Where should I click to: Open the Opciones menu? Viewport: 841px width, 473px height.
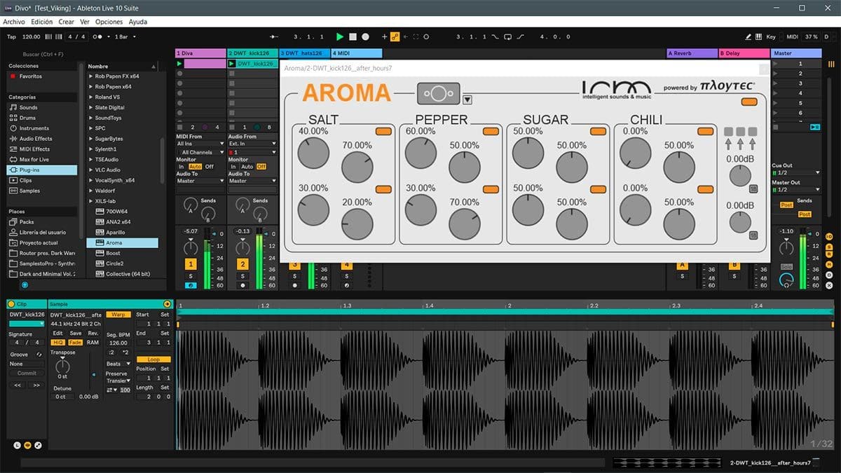(109, 22)
